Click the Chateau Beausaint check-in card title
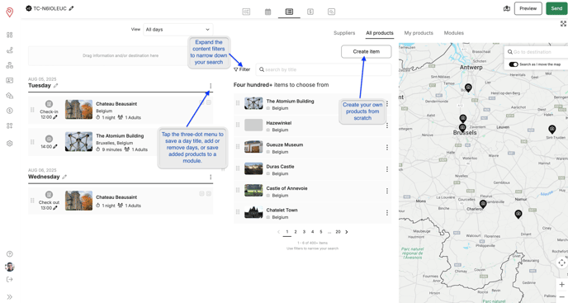The image size is (568, 303). coord(116,104)
